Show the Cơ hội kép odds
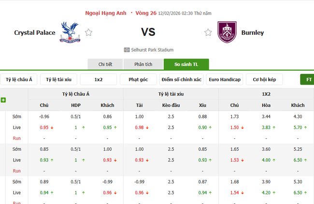Screen dimensions: 314x204 (264, 79)
